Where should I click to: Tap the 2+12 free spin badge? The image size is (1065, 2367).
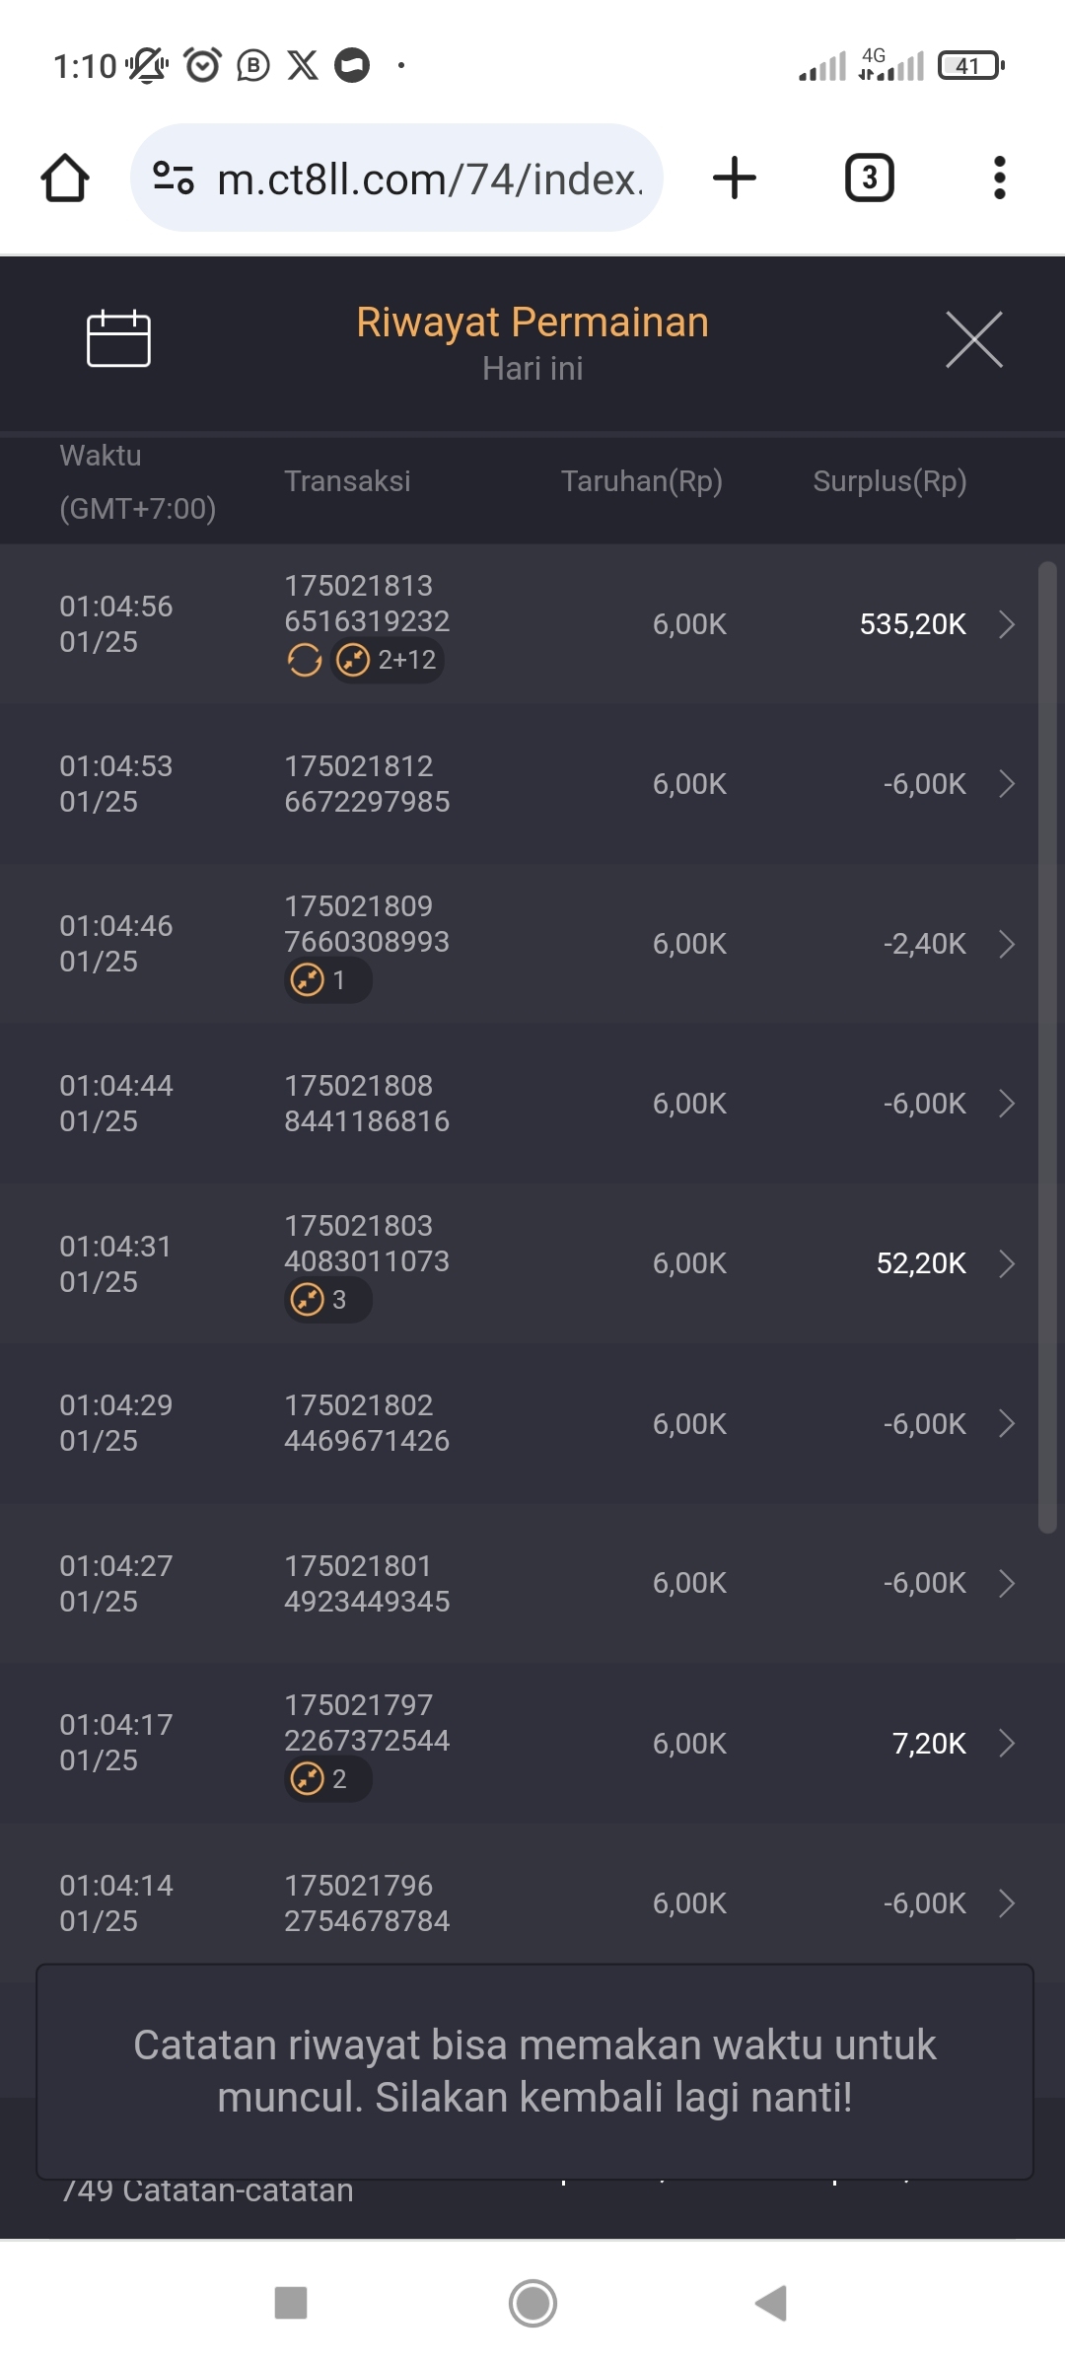pos(388,660)
